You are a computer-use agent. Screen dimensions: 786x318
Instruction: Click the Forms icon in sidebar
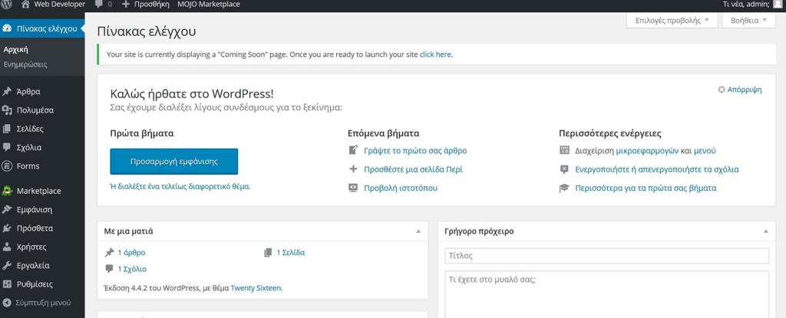point(7,166)
